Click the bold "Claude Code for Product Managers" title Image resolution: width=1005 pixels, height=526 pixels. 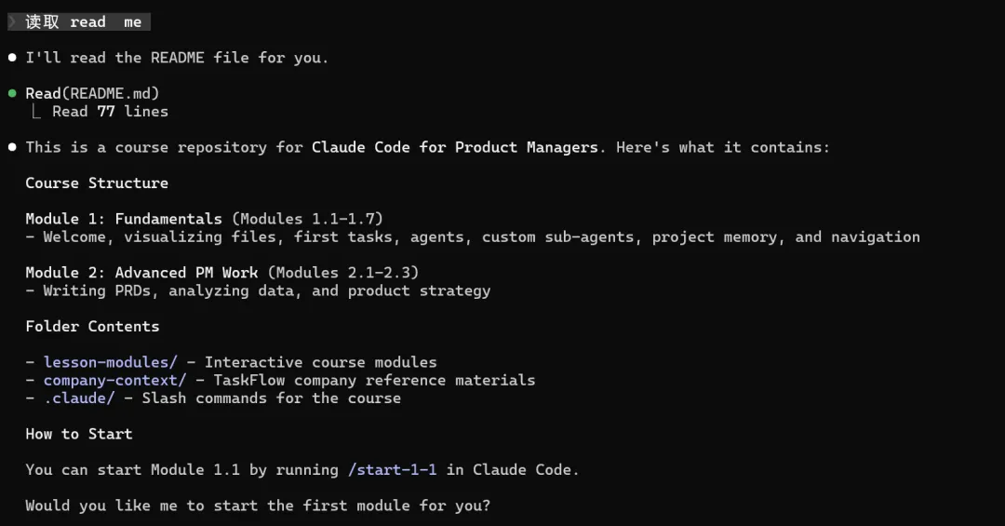(454, 147)
